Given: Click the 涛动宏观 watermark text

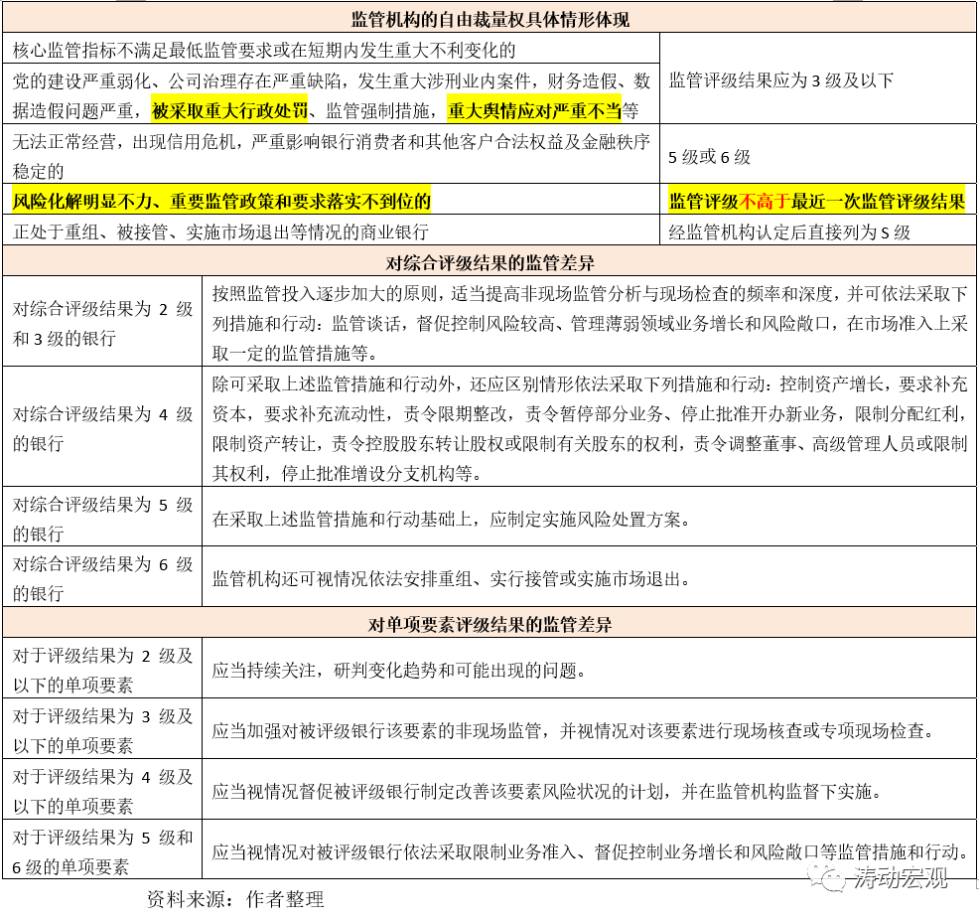Looking at the screenshot, I should (898, 877).
